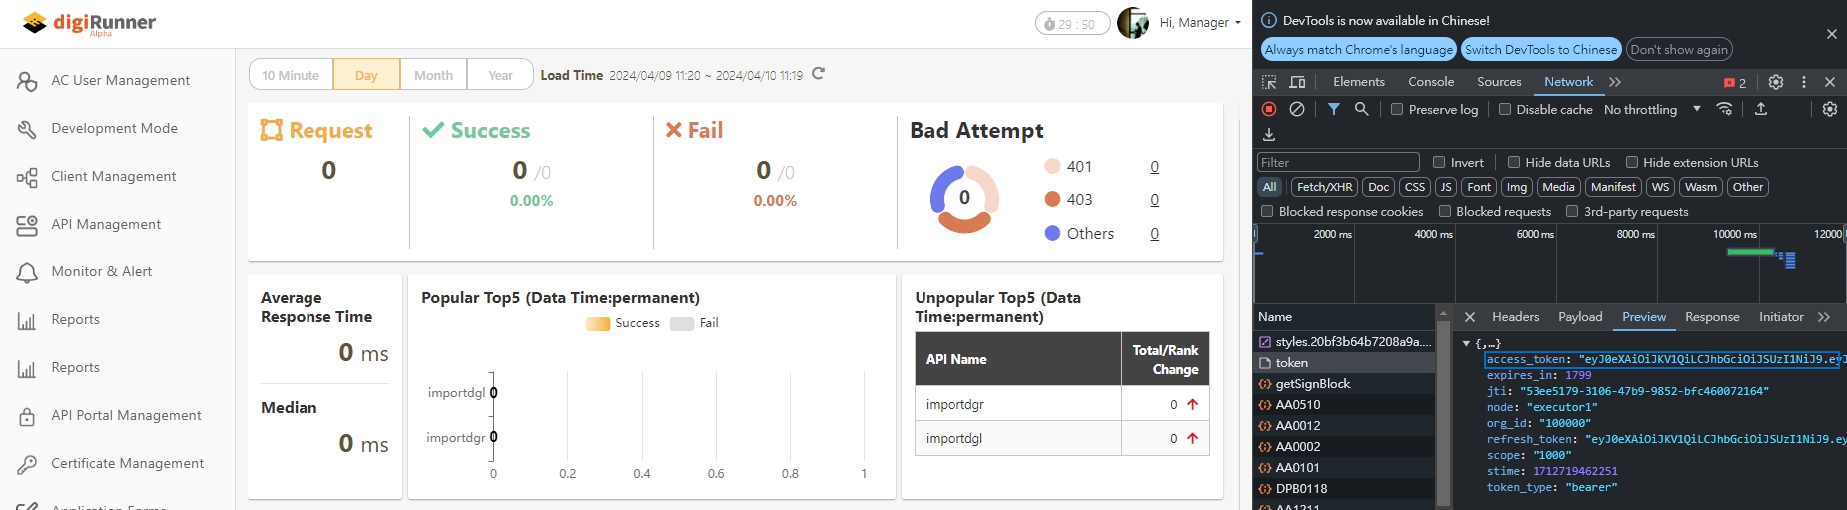Open network search magnifier
The image size is (1847, 510).
click(x=1361, y=109)
